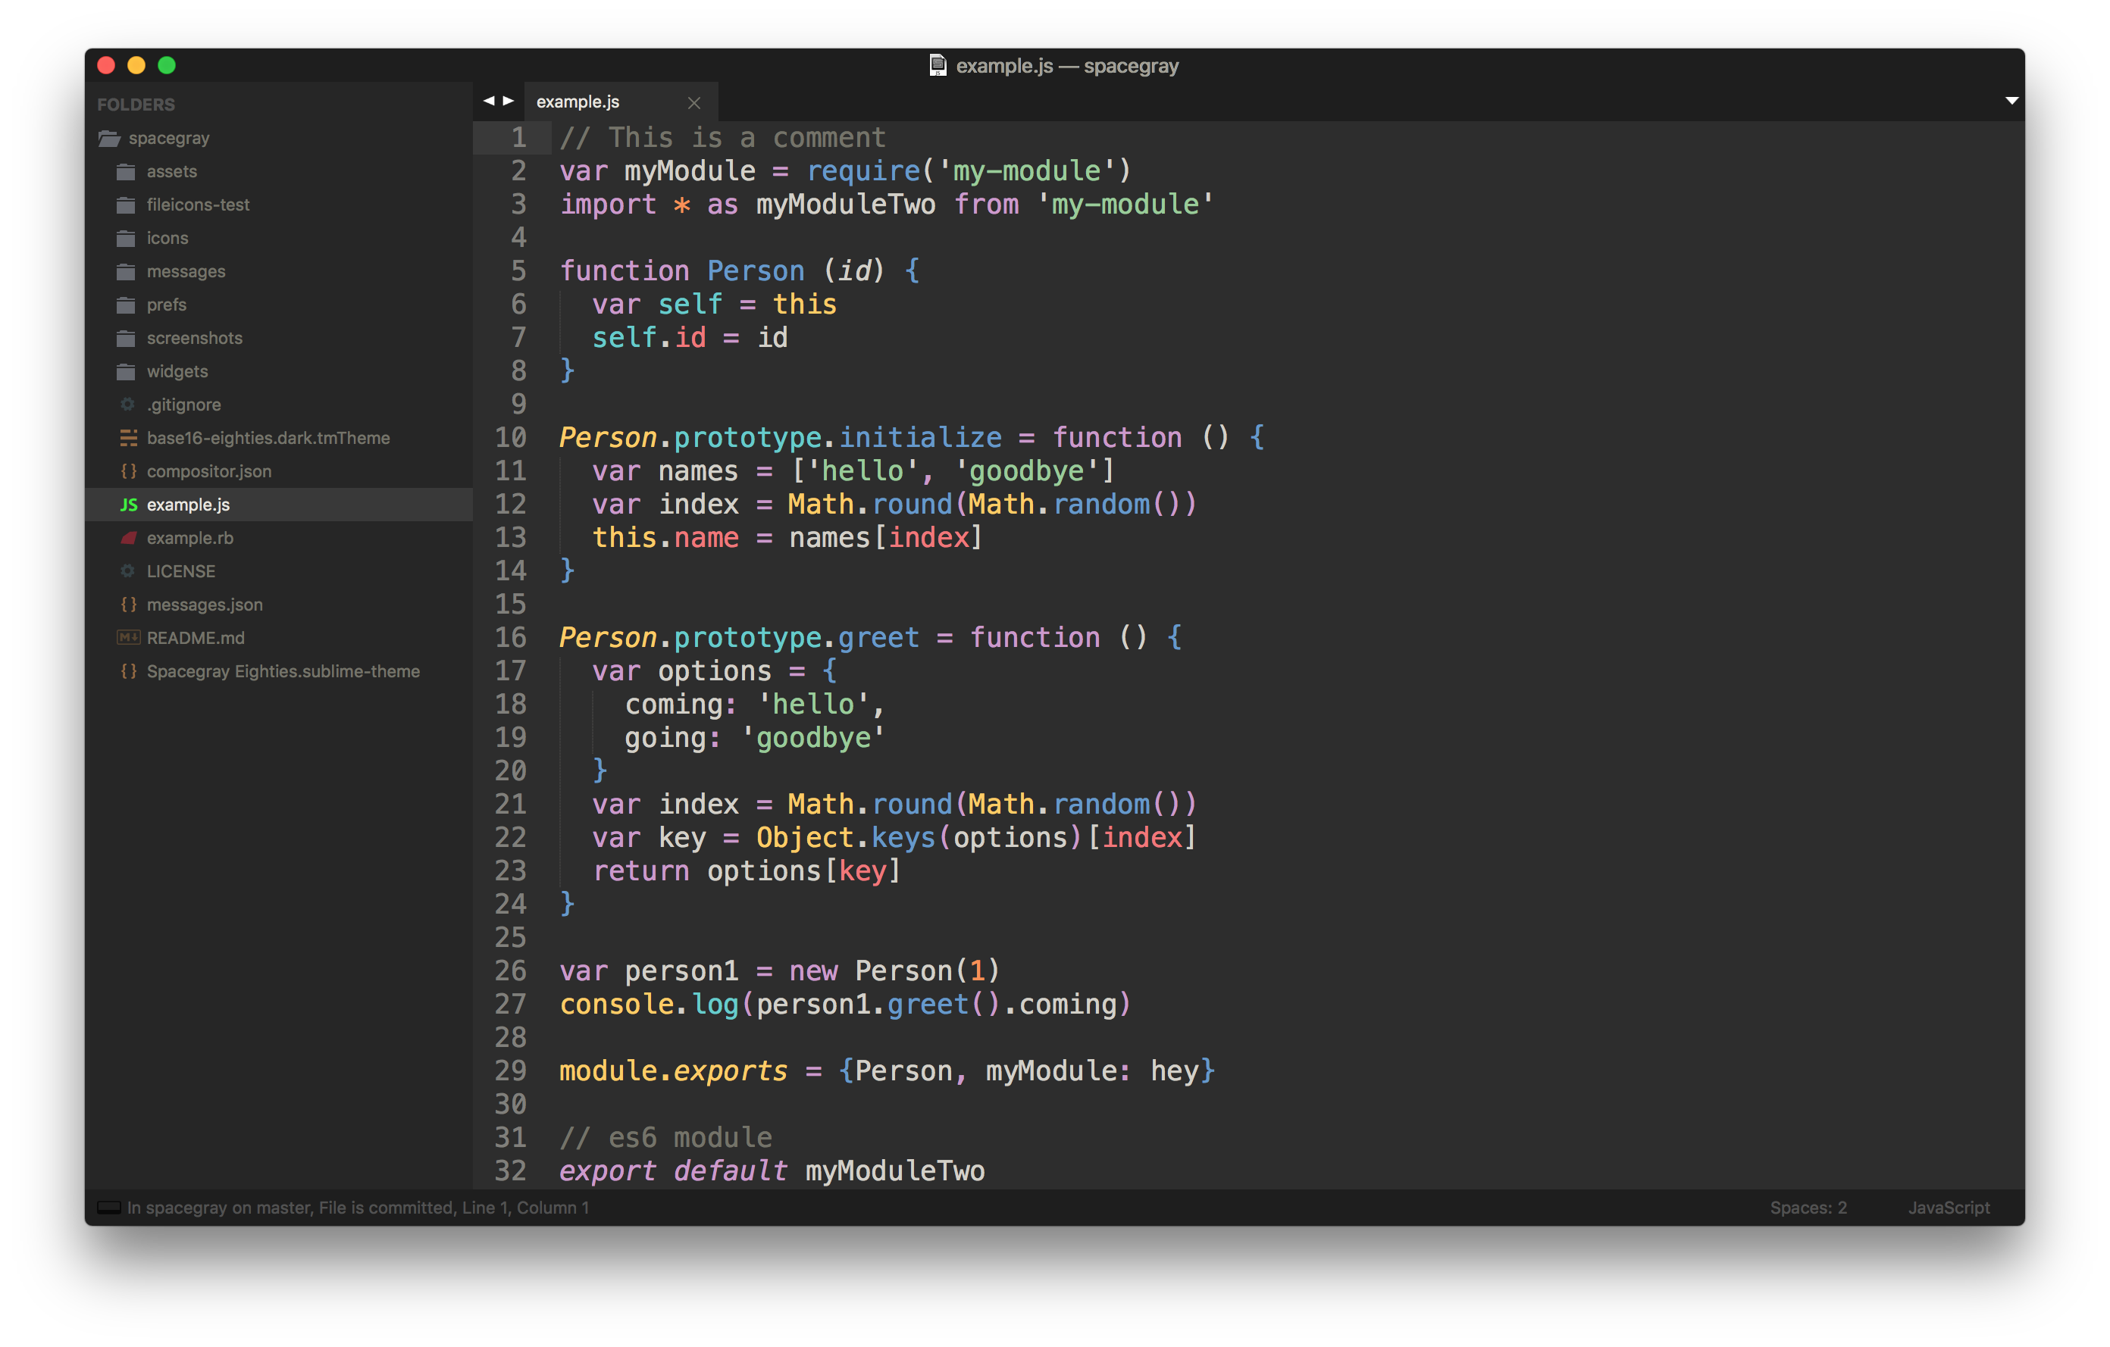Open the Spaces: 2 indentation menu
2110x1347 pixels.
tap(1808, 1208)
